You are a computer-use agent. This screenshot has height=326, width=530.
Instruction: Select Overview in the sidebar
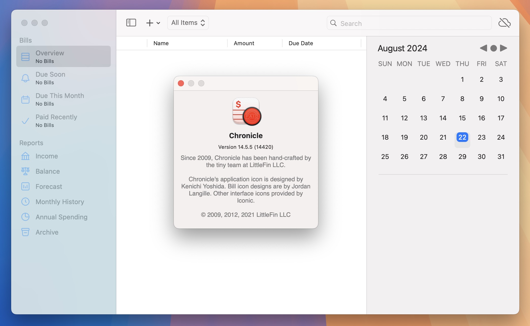point(64,56)
